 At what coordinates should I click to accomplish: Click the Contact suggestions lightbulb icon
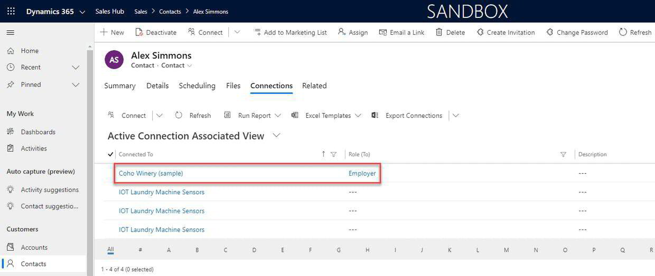click(x=11, y=206)
